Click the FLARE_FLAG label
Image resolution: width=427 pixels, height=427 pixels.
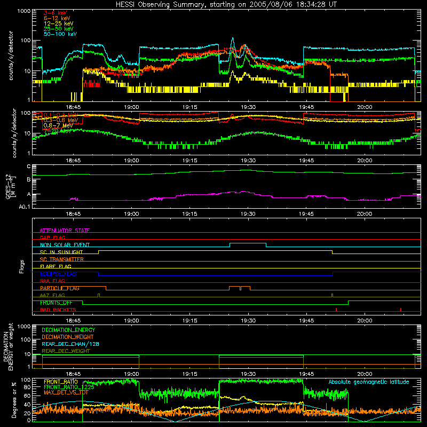56,266
